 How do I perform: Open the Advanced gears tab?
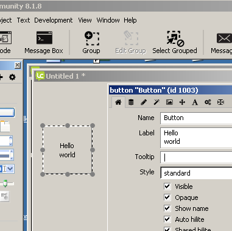click(208, 102)
